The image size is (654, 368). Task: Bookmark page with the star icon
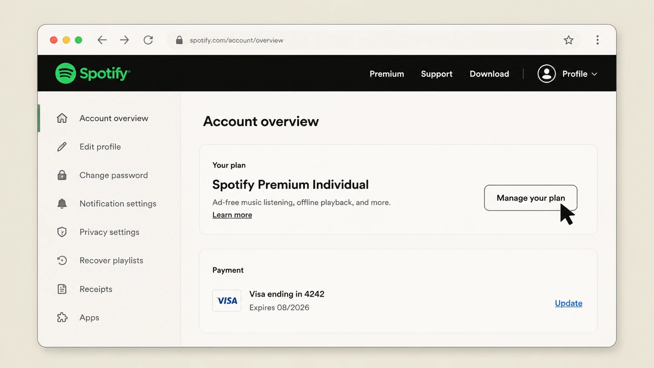click(x=568, y=40)
